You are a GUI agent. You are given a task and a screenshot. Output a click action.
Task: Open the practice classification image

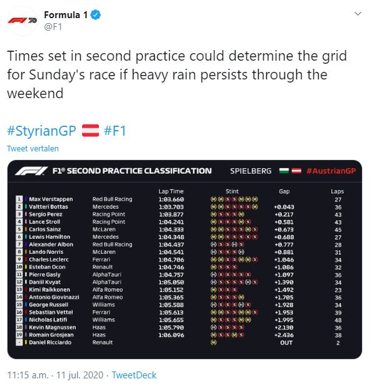click(185, 260)
